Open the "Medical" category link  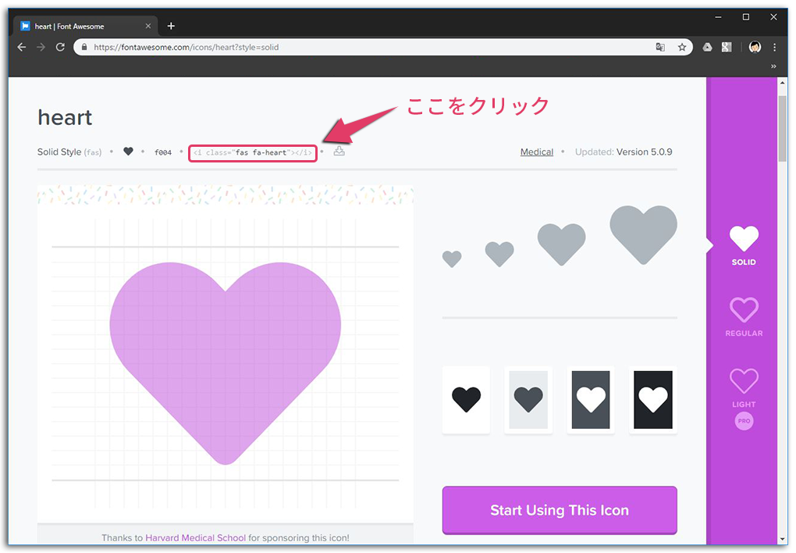(x=536, y=152)
